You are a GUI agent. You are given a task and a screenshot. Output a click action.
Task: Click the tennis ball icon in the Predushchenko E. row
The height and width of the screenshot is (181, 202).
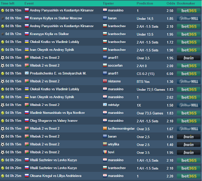(3, 73)
